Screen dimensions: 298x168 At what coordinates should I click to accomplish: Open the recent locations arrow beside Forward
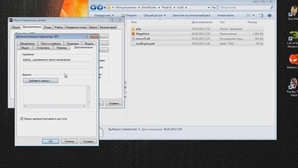(104, 7)
